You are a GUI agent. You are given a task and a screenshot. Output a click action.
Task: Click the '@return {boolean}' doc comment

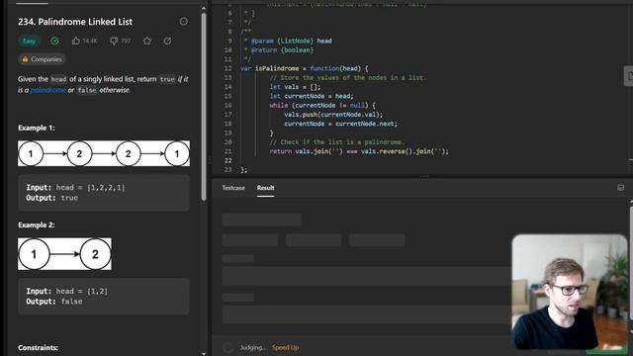point(282,50)
